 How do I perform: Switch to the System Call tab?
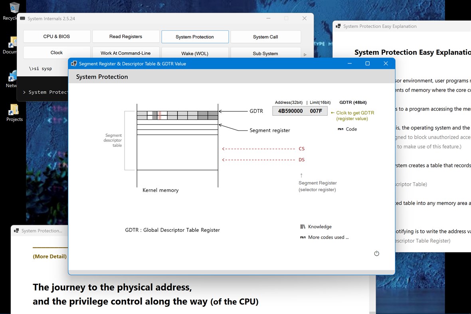265,36
